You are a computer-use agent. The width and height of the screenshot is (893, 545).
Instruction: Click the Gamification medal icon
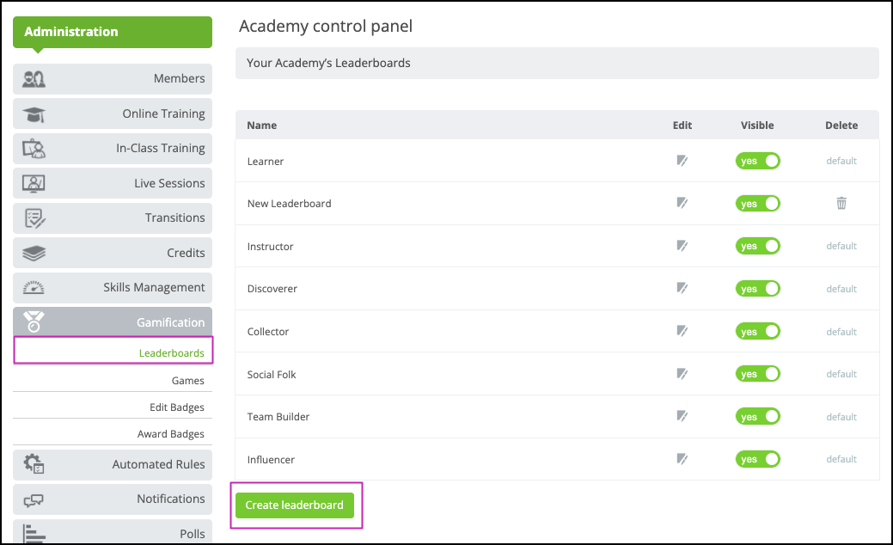(x=33, y=321)
